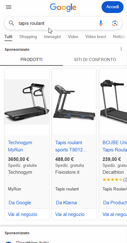Screen dimensions: 127x243
Task: Click Vai al negozio under Technogym
Action: tap(23, 214)
